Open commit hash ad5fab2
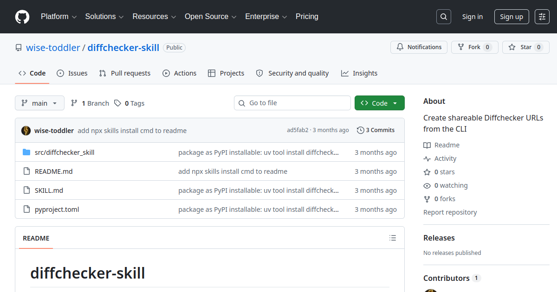Screen dimensions: 557x292 click(x=298, y=130)
